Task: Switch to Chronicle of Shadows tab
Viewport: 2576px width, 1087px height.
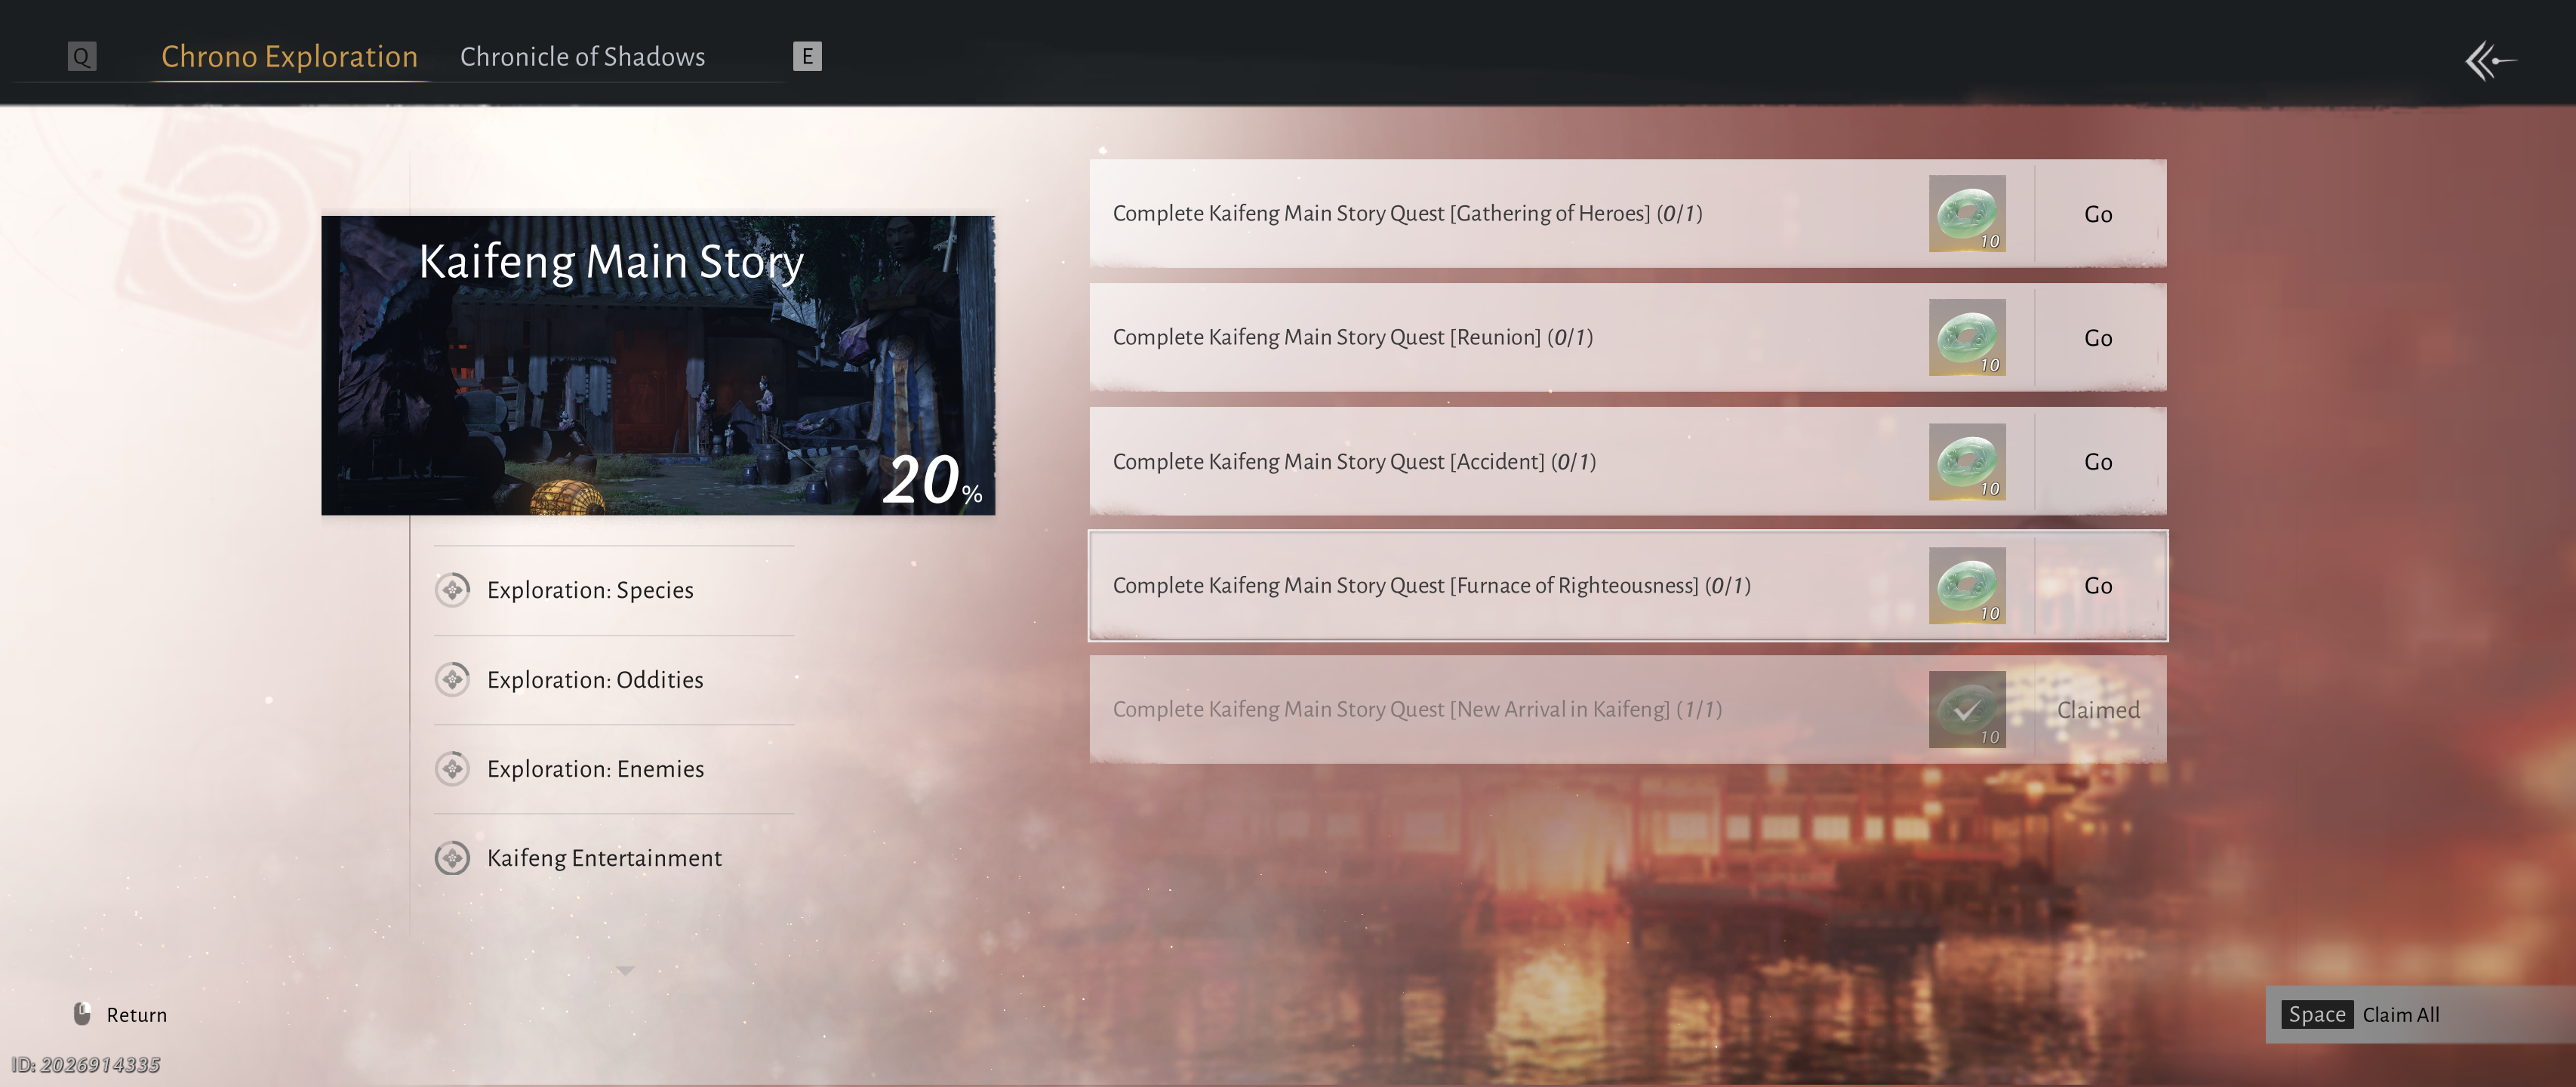Action: [x=582, y=57]
